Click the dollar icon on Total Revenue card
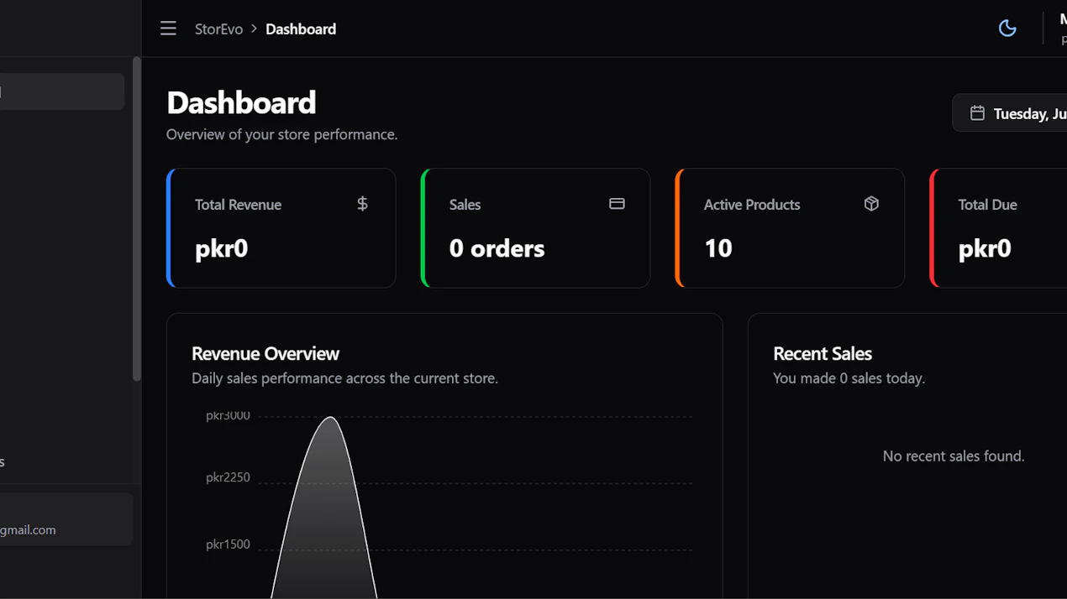Screen dimensions: 1067x599 [x=362, y=204]
